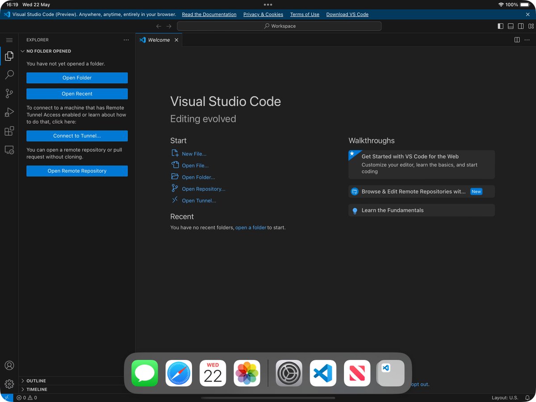Split the editor to the right

(x=517, y=40)
